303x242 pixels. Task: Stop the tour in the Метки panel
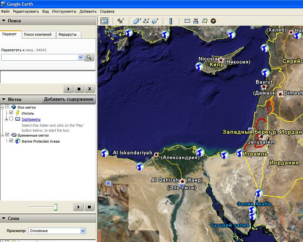pos(89,207)
